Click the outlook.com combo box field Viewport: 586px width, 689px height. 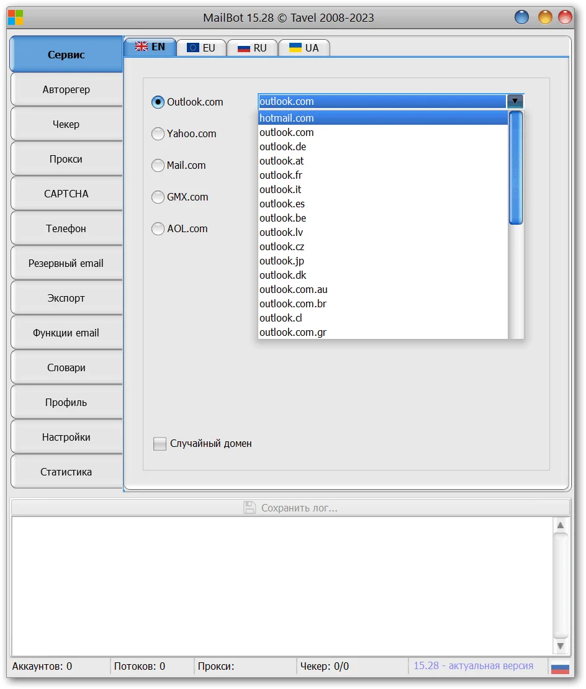point(382,102)
